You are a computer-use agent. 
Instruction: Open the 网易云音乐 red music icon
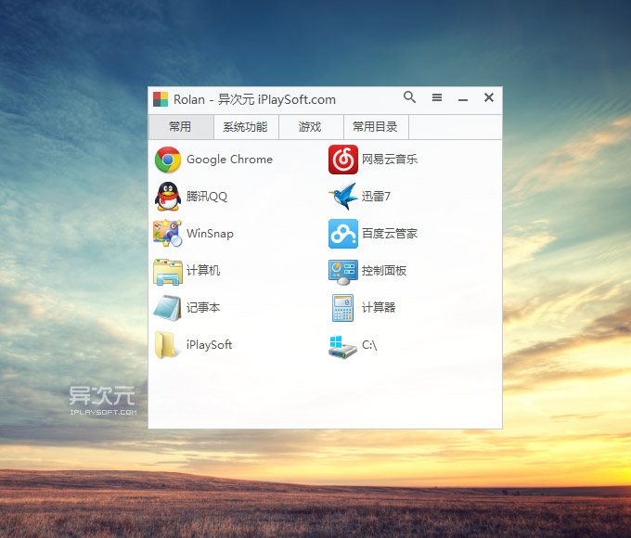point(342,160)
